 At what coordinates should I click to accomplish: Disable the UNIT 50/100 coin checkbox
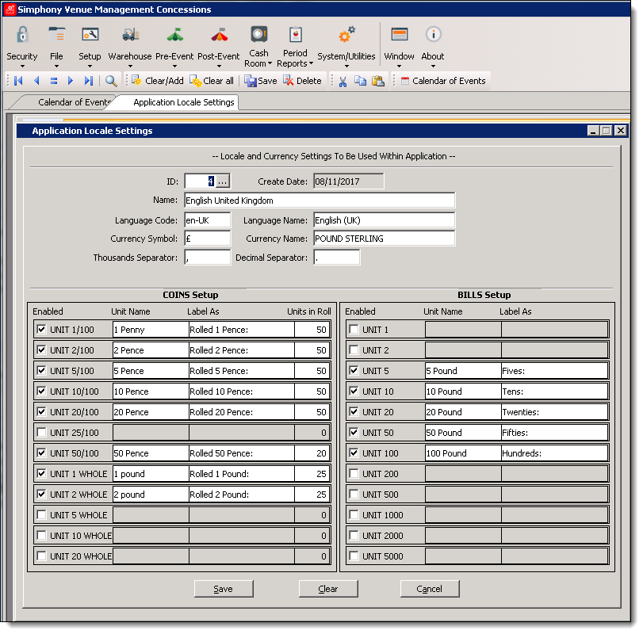(x=41, y=453)
